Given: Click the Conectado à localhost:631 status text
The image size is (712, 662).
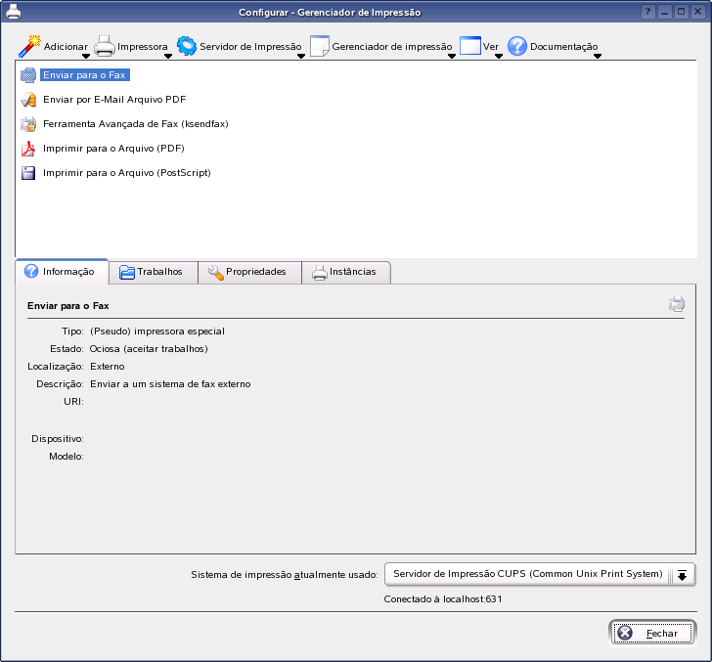Looking at the screenshot, I should [x=443, y=599].
